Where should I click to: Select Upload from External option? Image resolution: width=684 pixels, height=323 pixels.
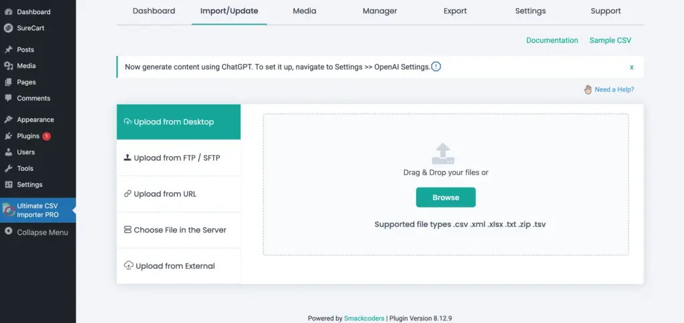click(x=179, y=266)
